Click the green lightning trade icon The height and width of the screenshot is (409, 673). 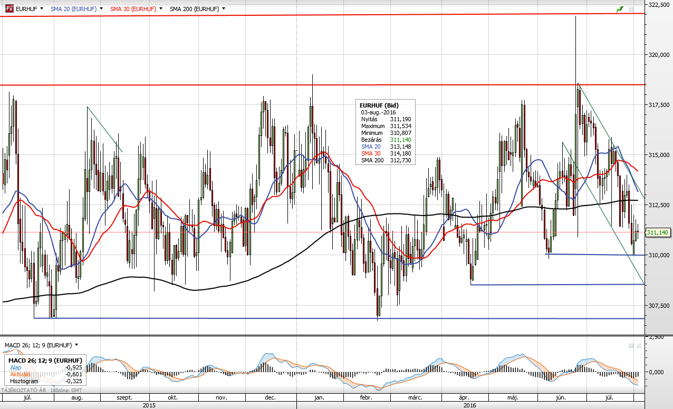[x=619, y=9]
